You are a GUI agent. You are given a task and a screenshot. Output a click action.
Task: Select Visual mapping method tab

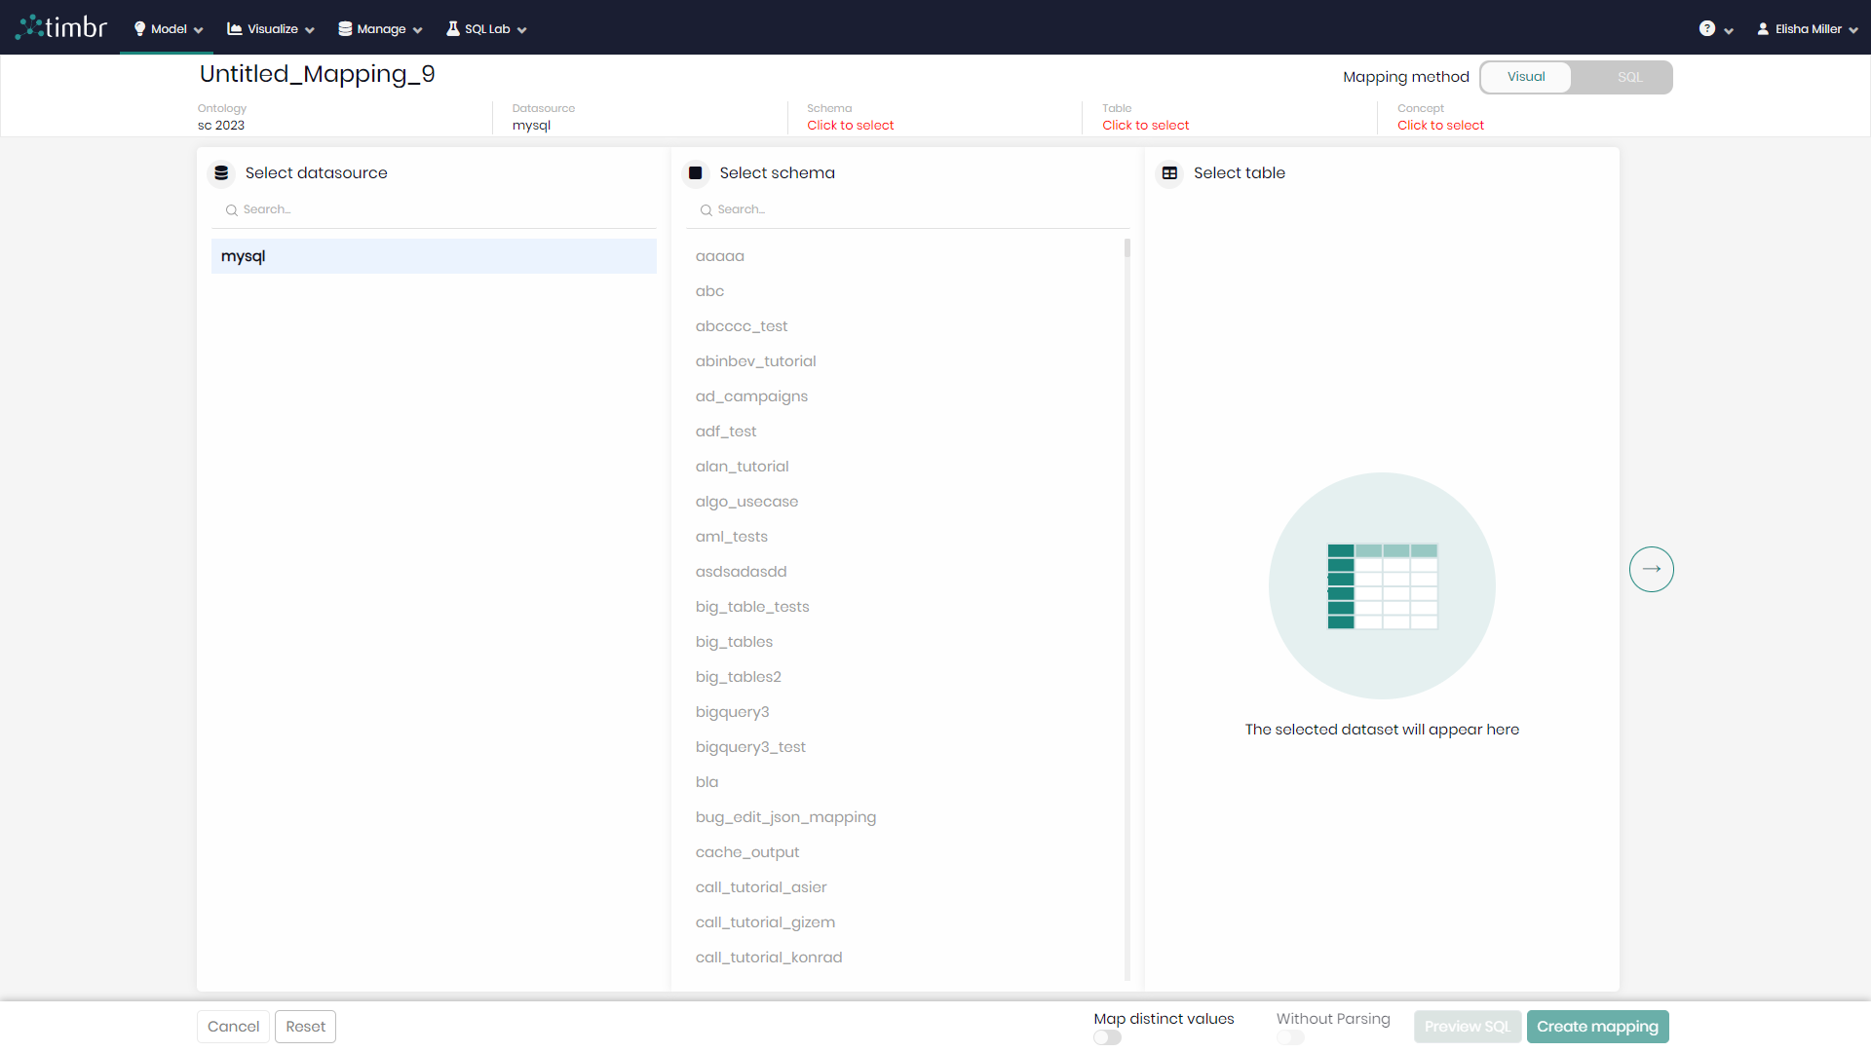point(1527,77)
